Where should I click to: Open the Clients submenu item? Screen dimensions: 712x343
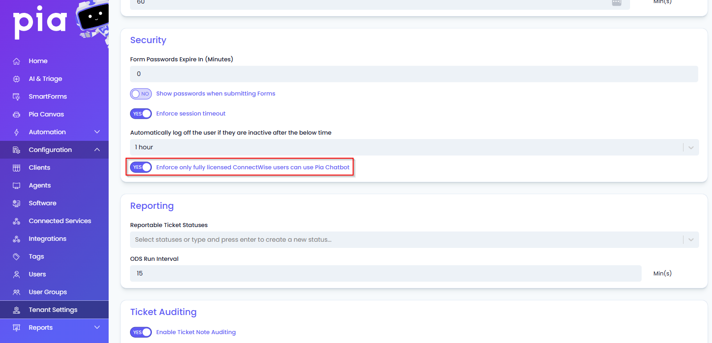pos(54,168)
